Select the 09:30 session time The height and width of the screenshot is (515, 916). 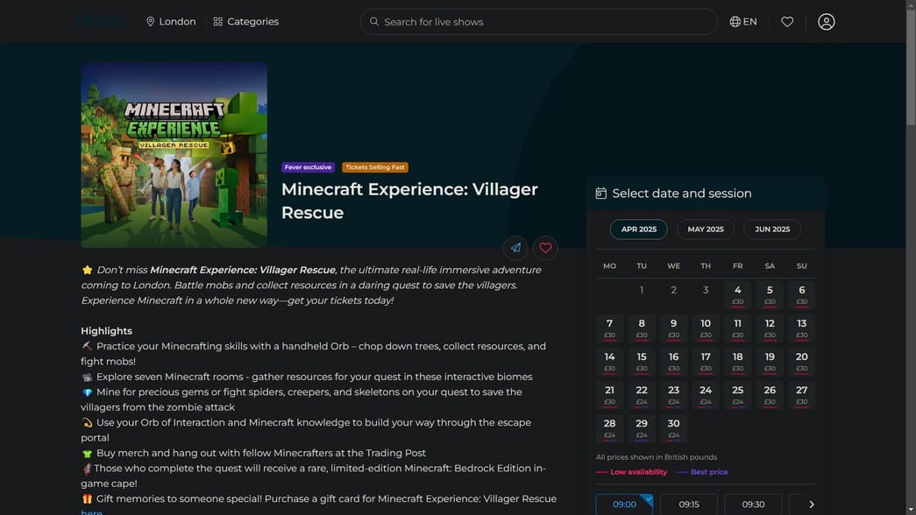tap(751, 504)
